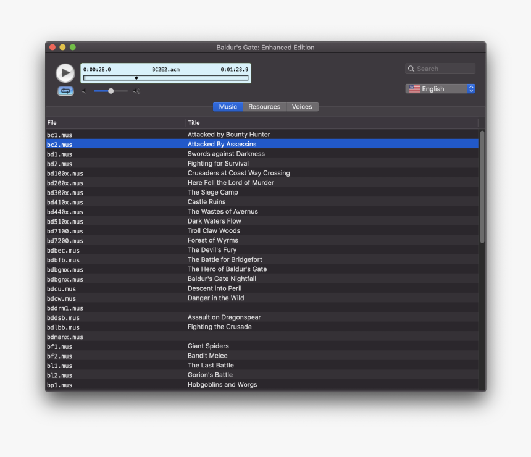Click the elapsed time 0:00:28.0
This screenshot has width=531, height=457.
[97, 69]
